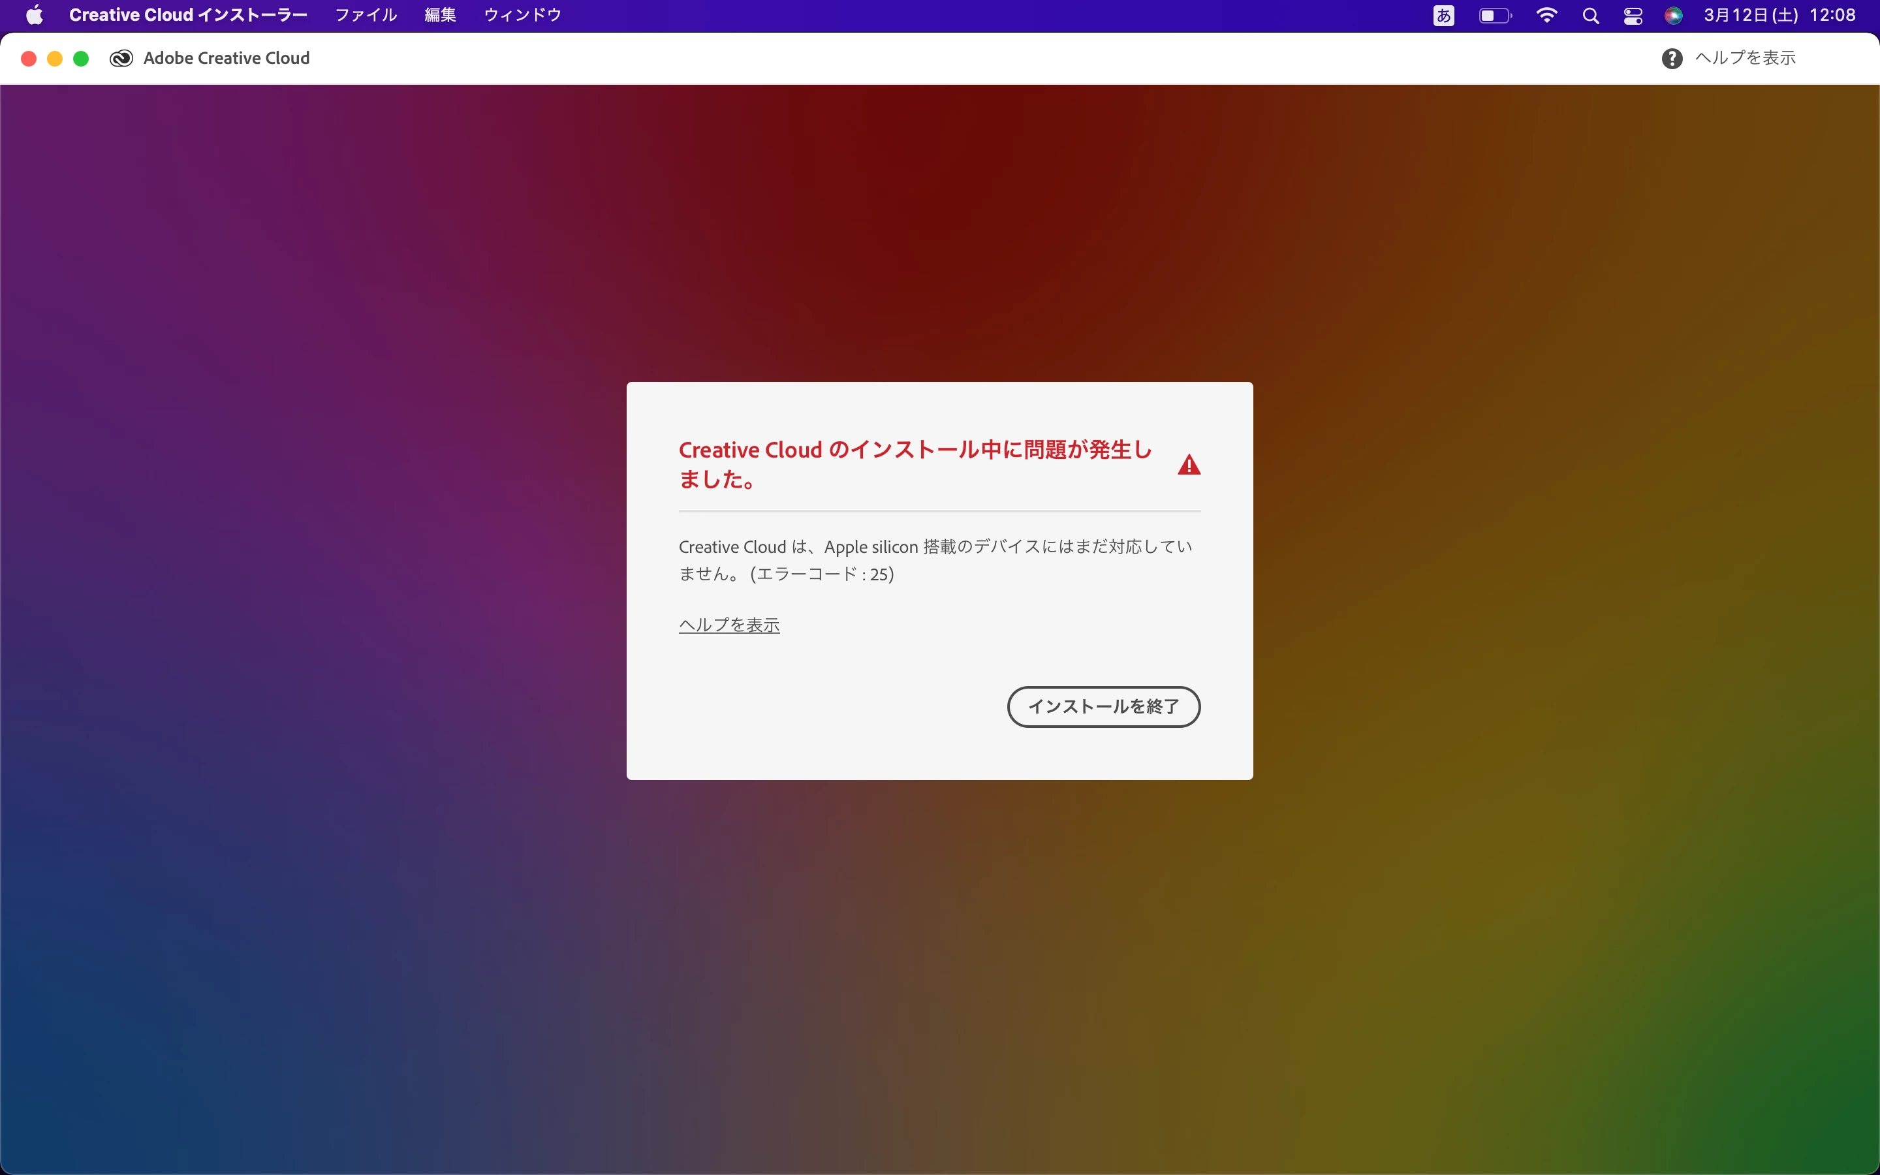
Task: Open Spotlight search magnifier icon
Action: tap(1590, 16)
